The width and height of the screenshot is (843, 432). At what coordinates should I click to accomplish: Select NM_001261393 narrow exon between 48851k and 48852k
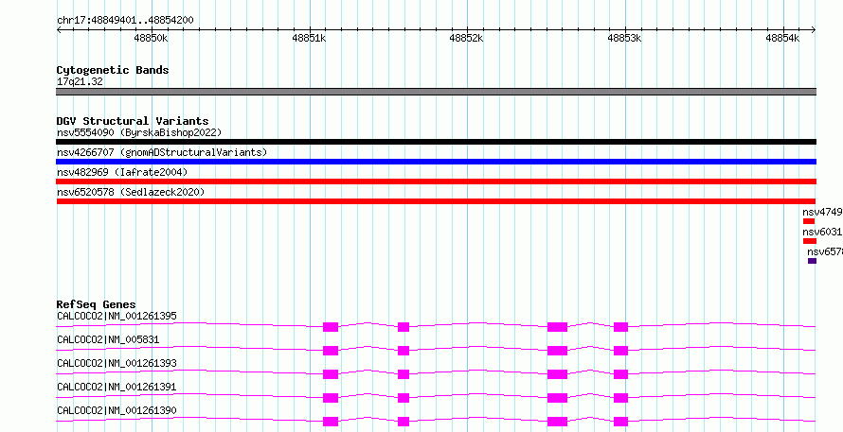(404, 374)
